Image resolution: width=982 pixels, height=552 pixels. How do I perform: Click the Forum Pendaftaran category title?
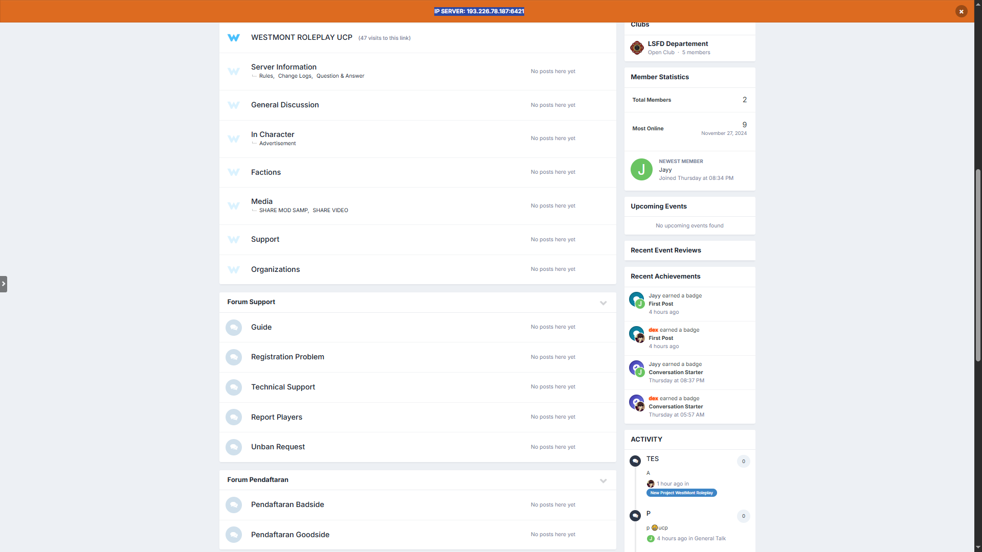pyautogui.click(x=258, y=480)
